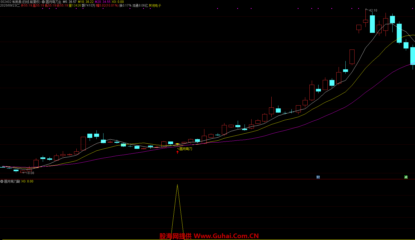This screenshot has height=240, width=415.
Task: Click the 流通8.06亿 float value
Action: click(x=140, y=5)
